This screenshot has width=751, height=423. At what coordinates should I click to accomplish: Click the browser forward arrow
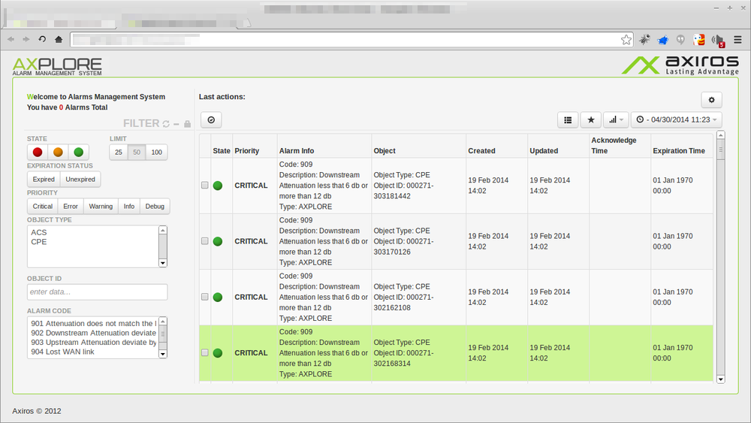[x=26, y=39]
